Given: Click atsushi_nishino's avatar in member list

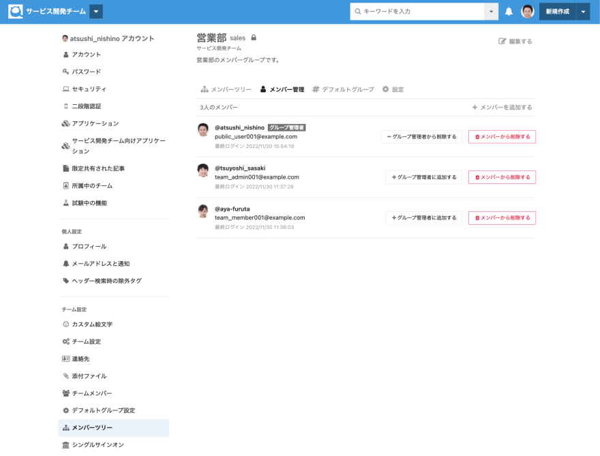Looking at the screenshot, I should [x=203, y=130].
